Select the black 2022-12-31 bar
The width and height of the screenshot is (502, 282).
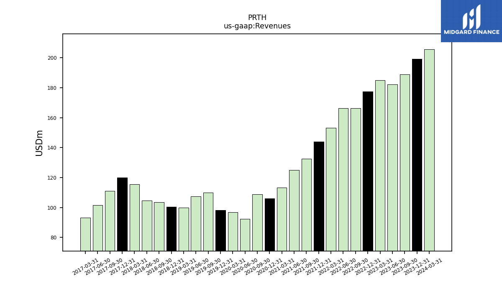click(368, 171)
